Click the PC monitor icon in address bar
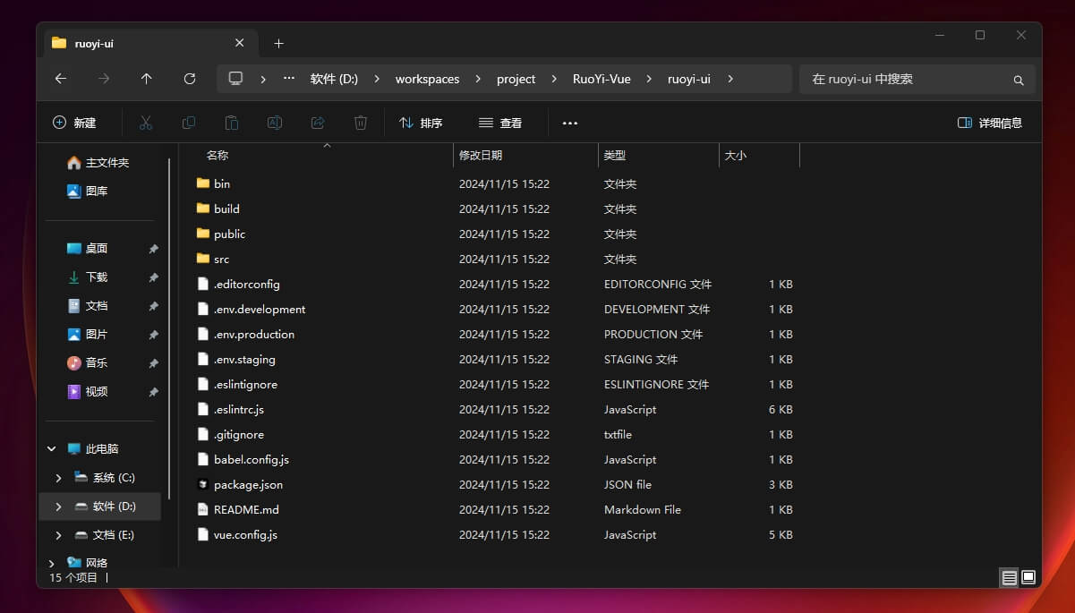The width and height of the screenshot is (1075, 613). pyautogui.click(x=236, y=79)
